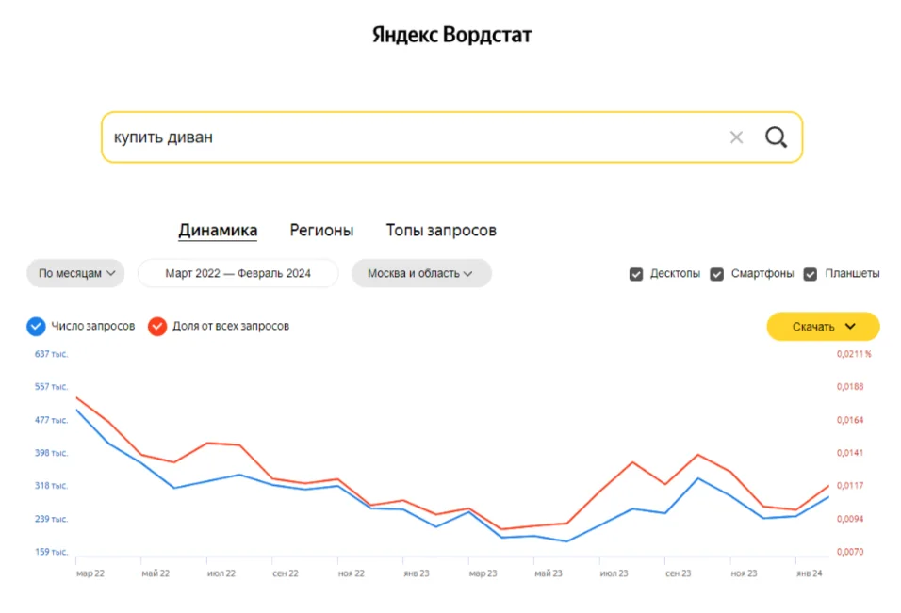Click the 'май 23' x-axis label
Viewport: 901px width, 613px height.
click(549, 573)
